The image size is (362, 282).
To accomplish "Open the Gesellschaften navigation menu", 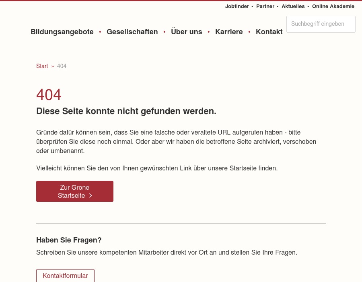I will point(132,32).
